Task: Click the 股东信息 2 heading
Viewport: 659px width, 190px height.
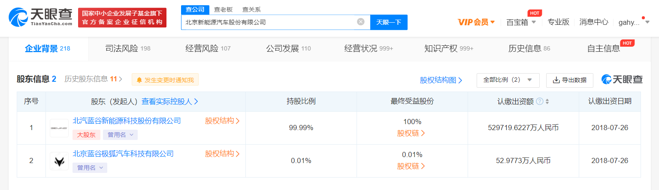Action: (36, 79)
